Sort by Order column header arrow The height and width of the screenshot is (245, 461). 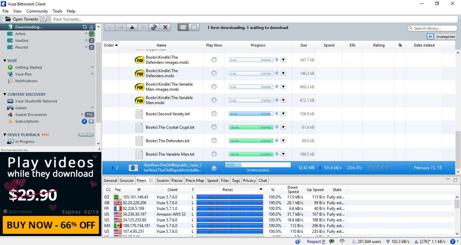point(116,45)
